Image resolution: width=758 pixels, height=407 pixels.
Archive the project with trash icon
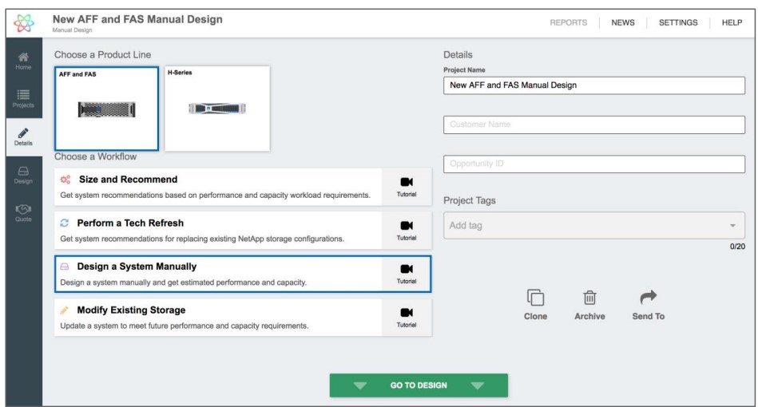pyautogui.click(x=589, y=298)
